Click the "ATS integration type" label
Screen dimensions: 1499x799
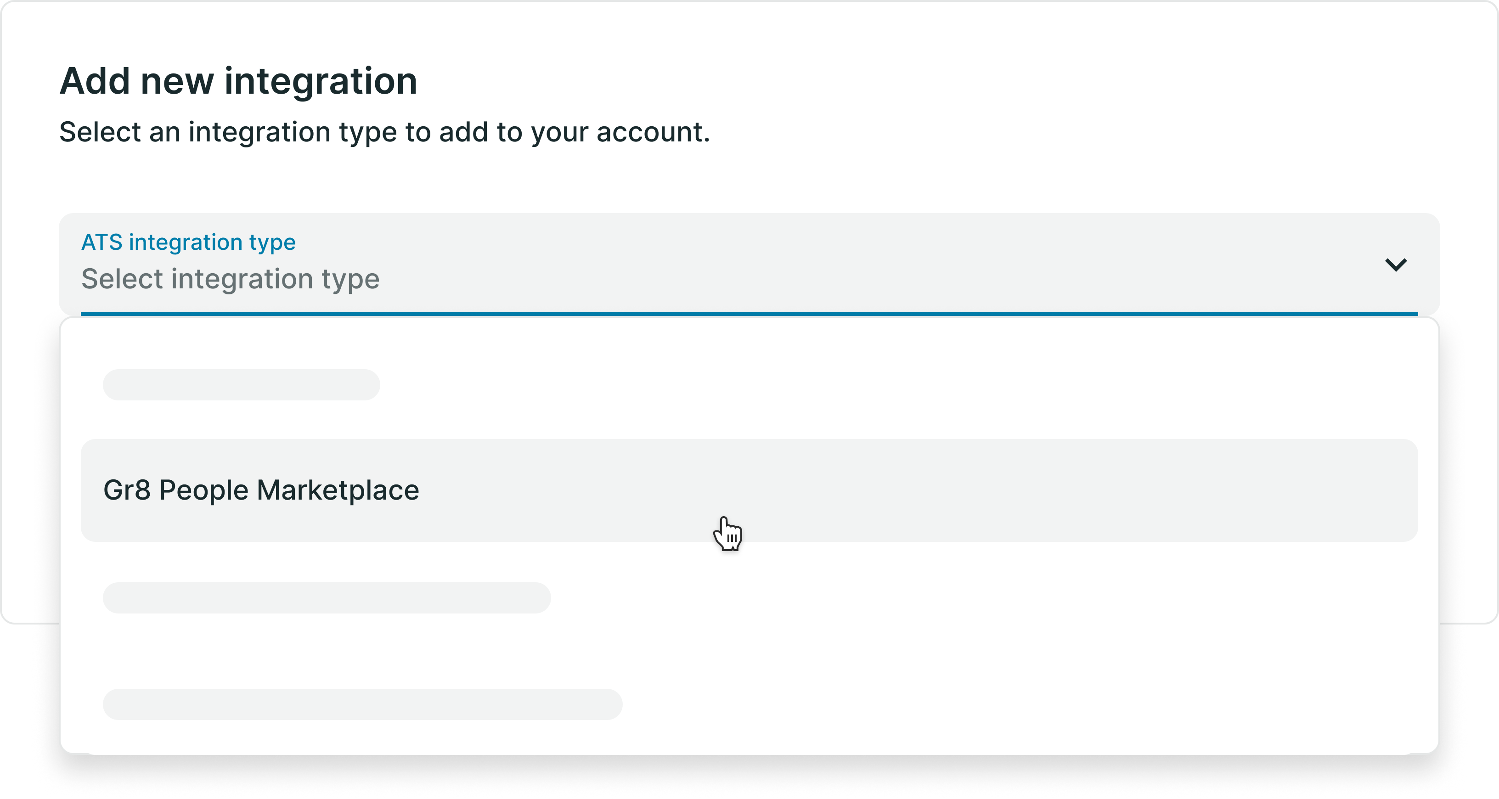(x=188, y=242)
